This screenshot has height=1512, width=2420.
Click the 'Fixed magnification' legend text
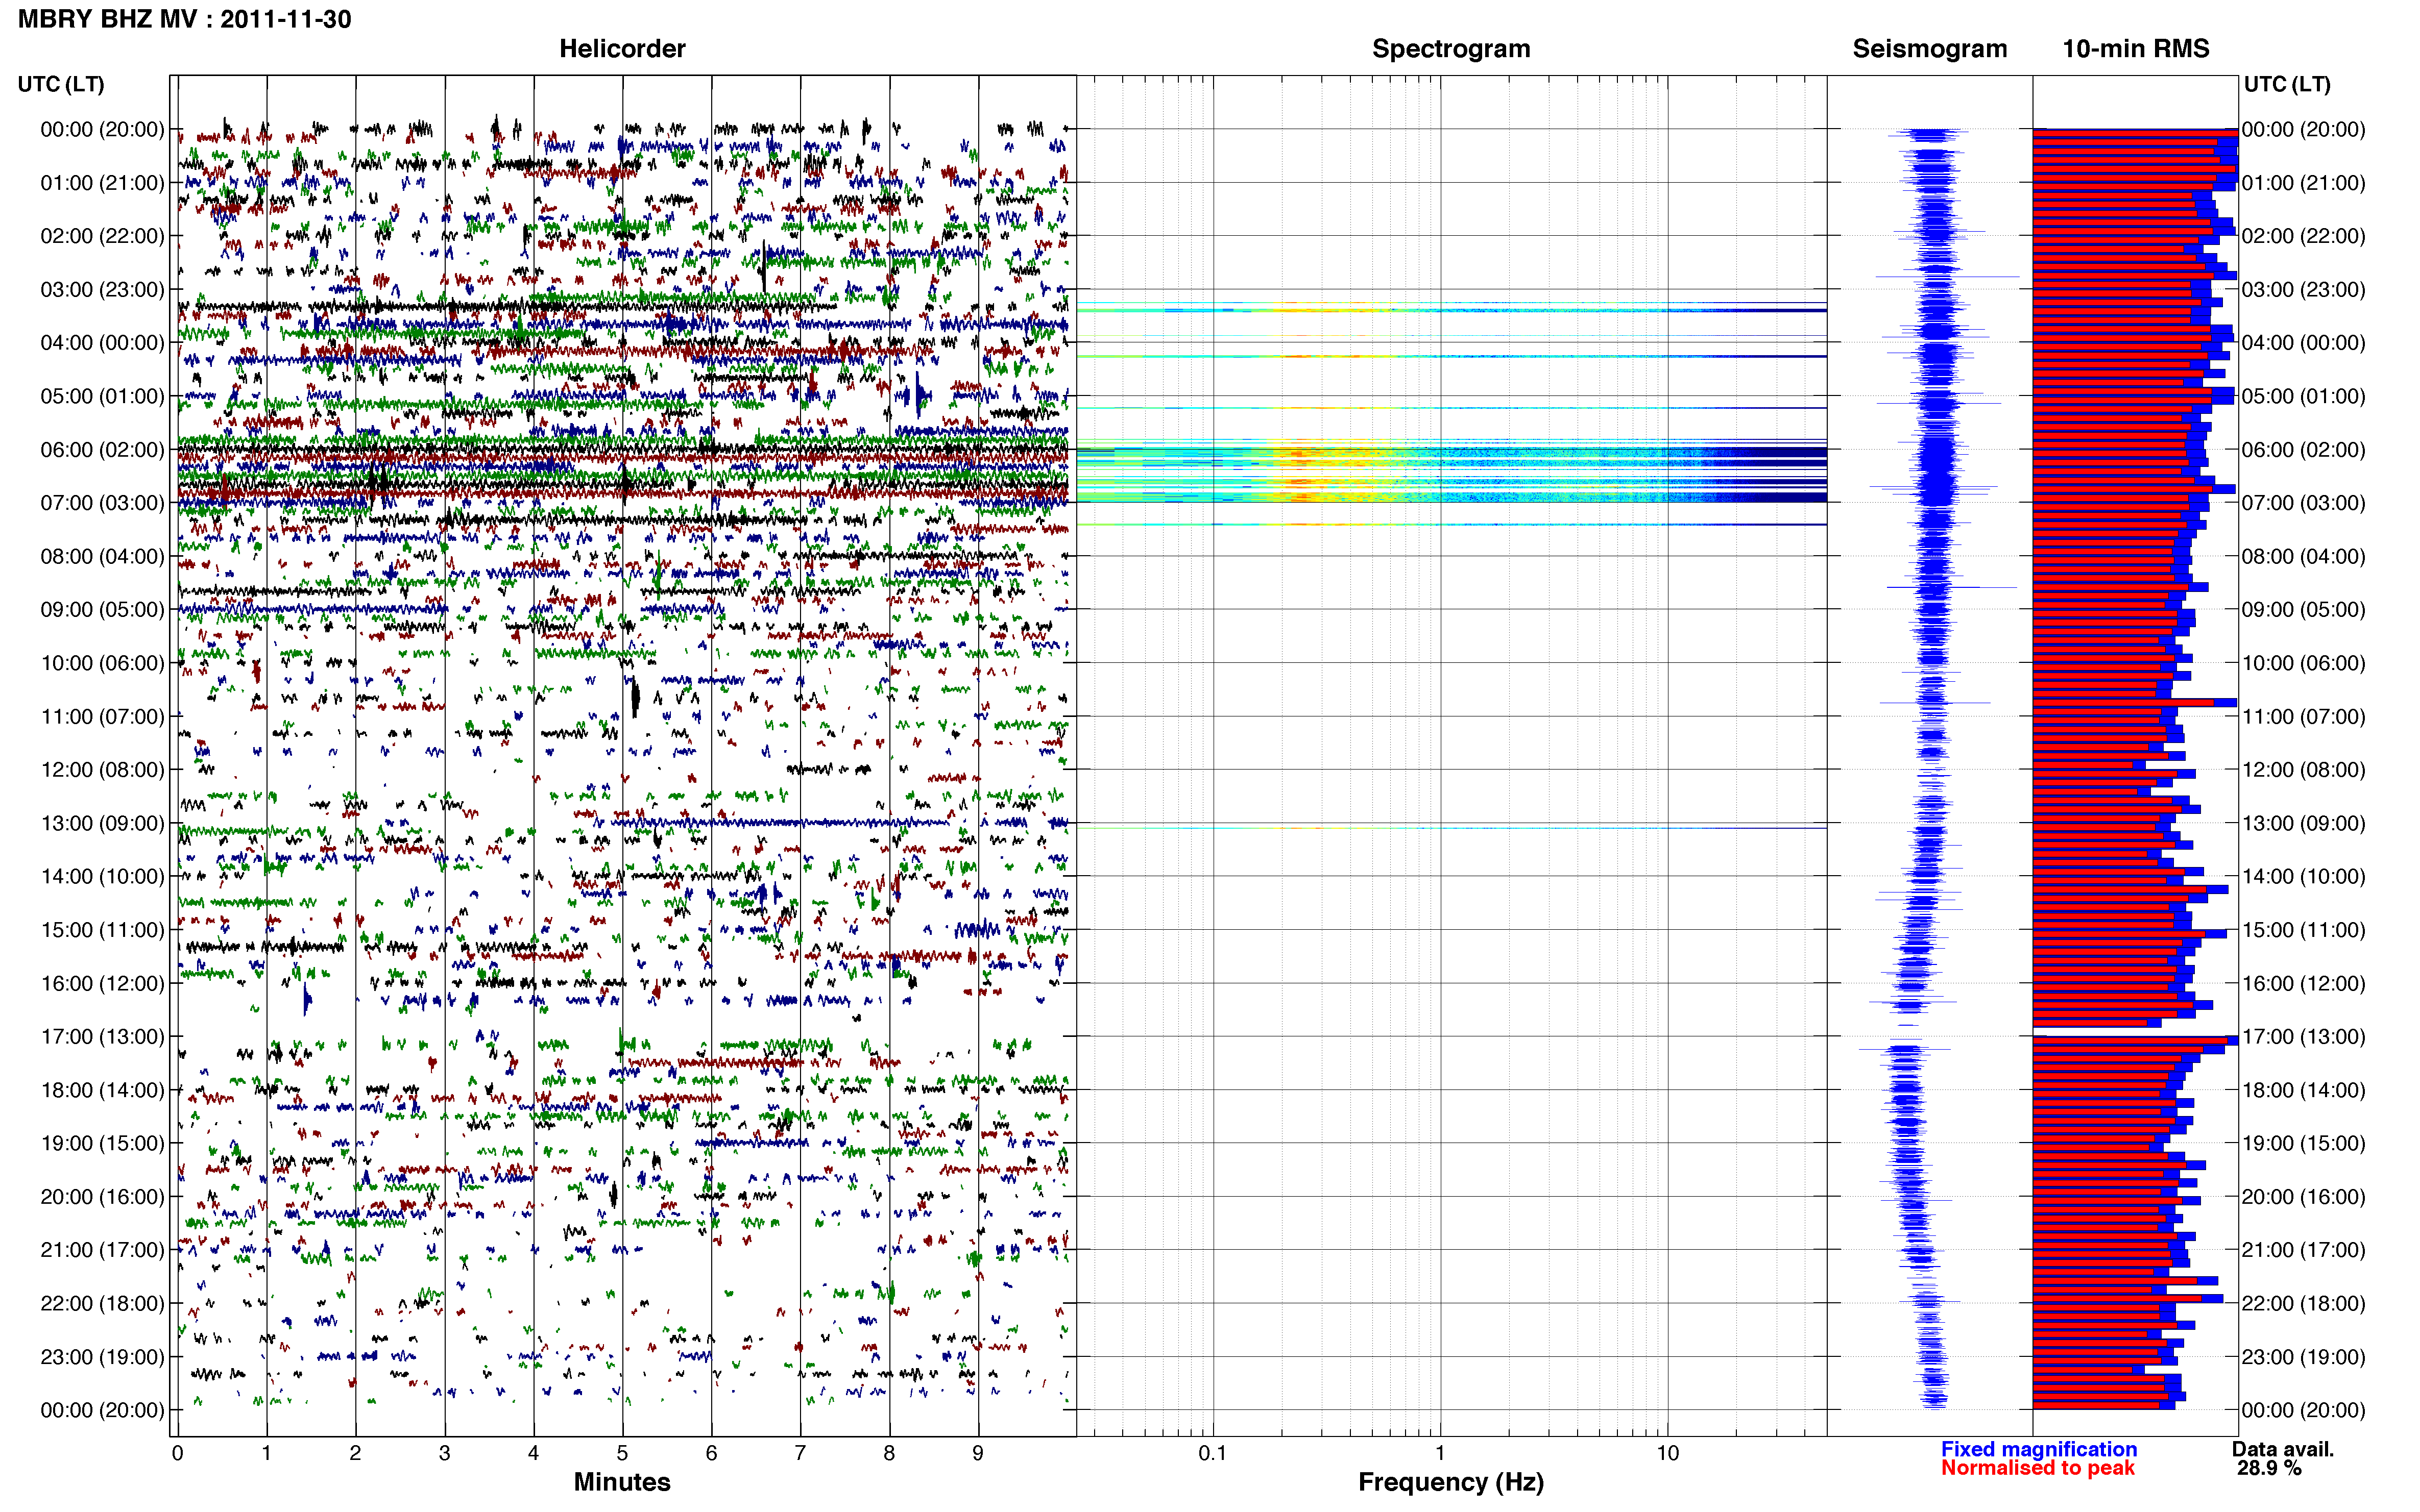click(x=2039, y=1449)
